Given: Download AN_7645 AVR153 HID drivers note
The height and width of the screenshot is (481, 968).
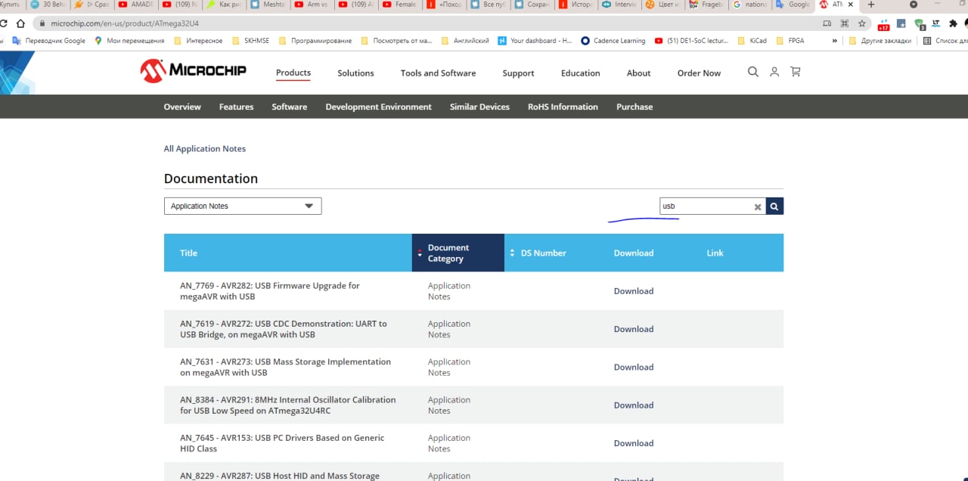Looking at the screenshot, I should [633, 443].
